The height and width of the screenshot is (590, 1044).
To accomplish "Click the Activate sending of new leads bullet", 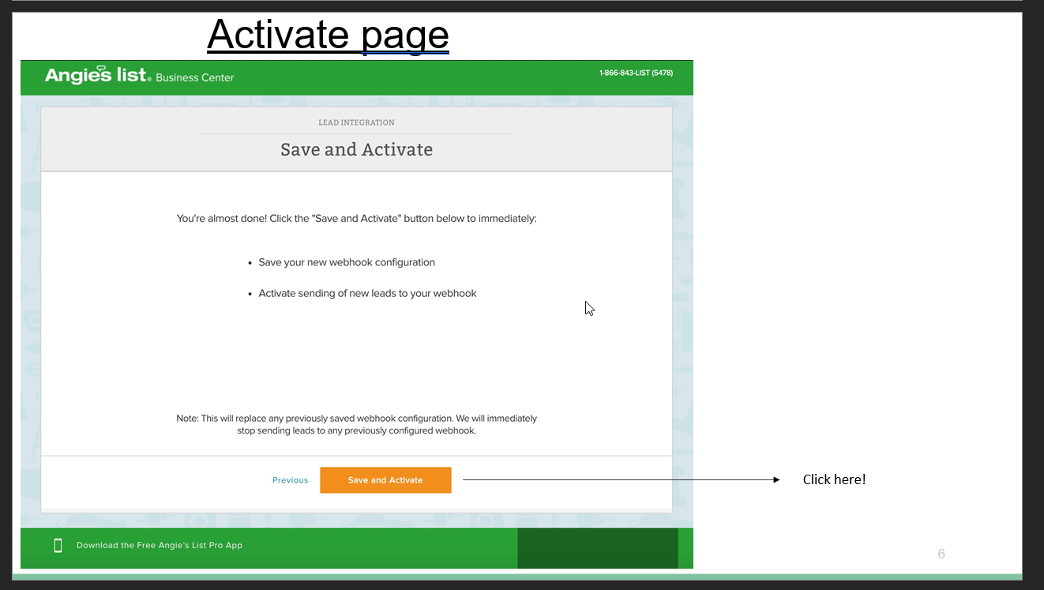I will (x=367, y=293).
